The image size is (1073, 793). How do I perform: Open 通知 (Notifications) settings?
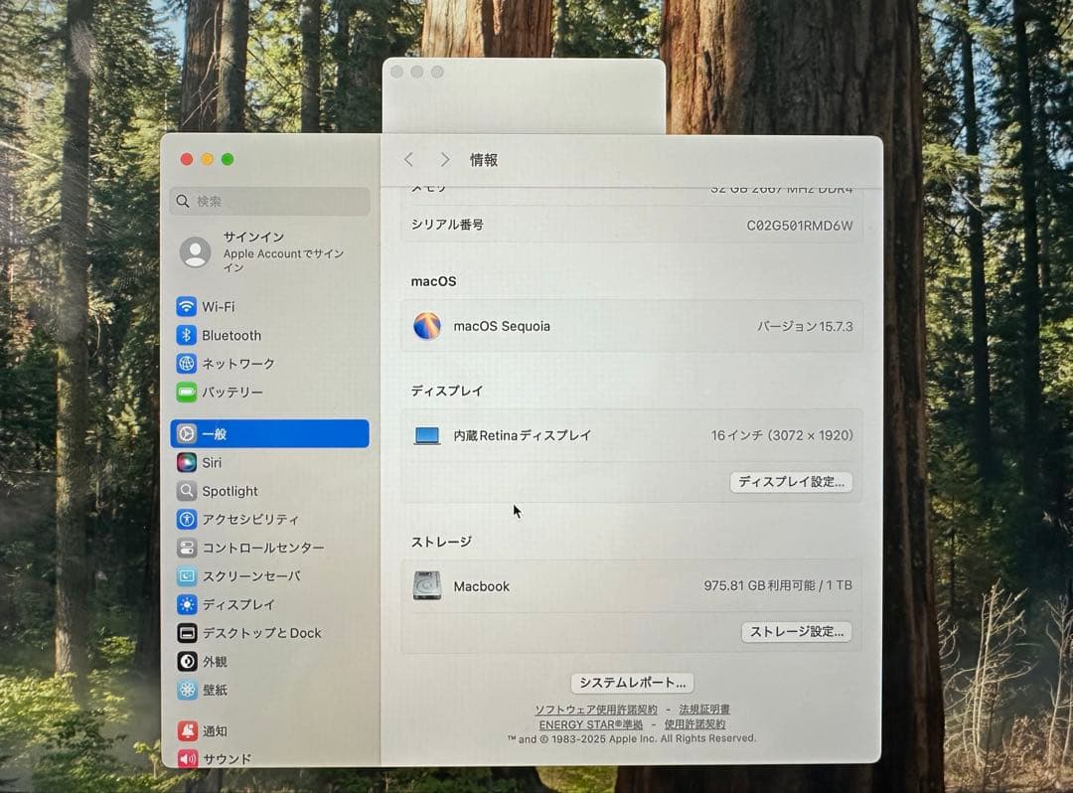[x=215, y=729]
